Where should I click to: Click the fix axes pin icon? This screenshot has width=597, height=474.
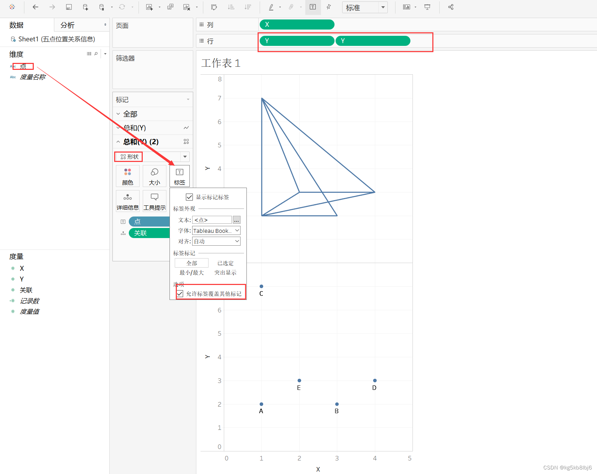tap(329, 7)
